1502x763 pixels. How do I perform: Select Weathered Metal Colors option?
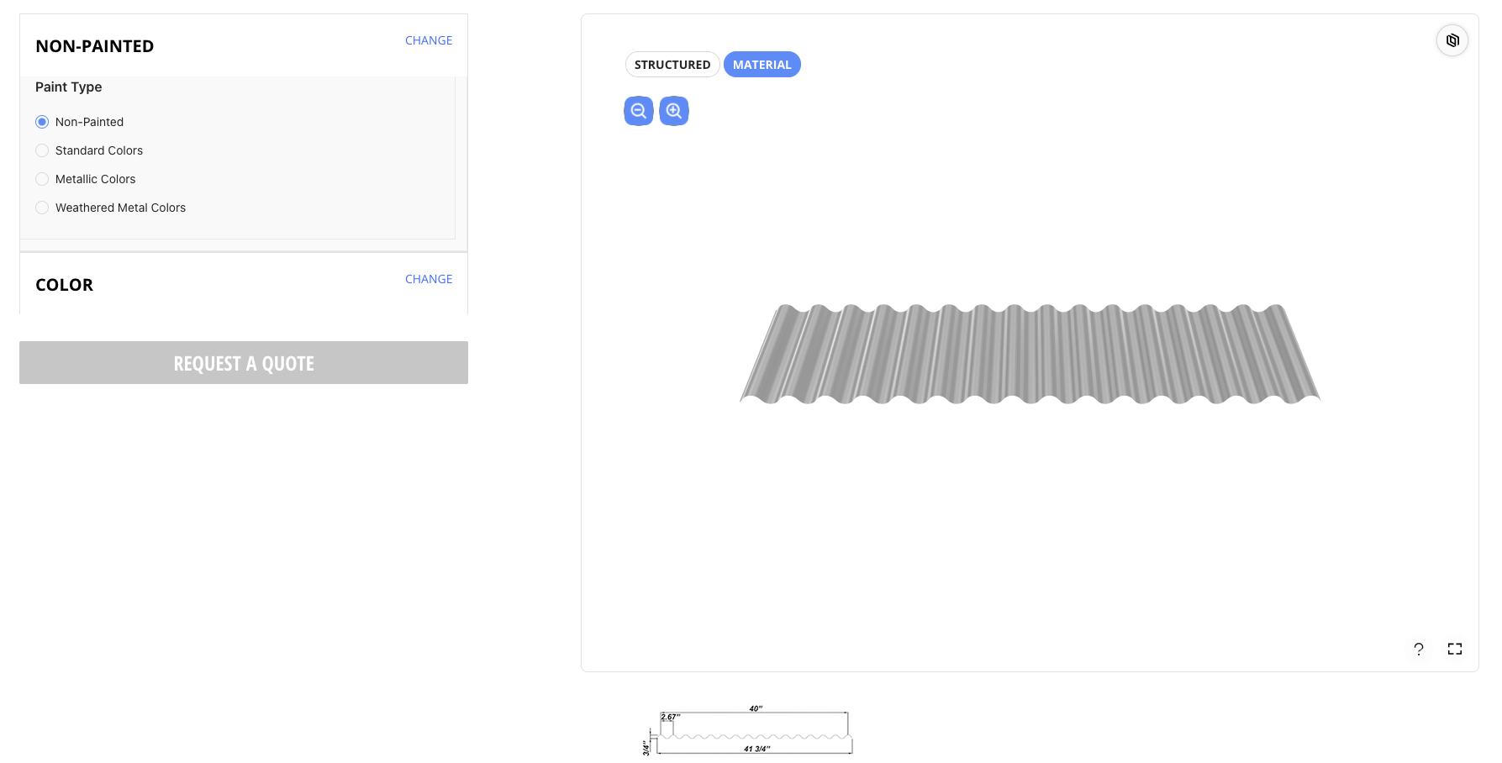click(x=42, y=208)
